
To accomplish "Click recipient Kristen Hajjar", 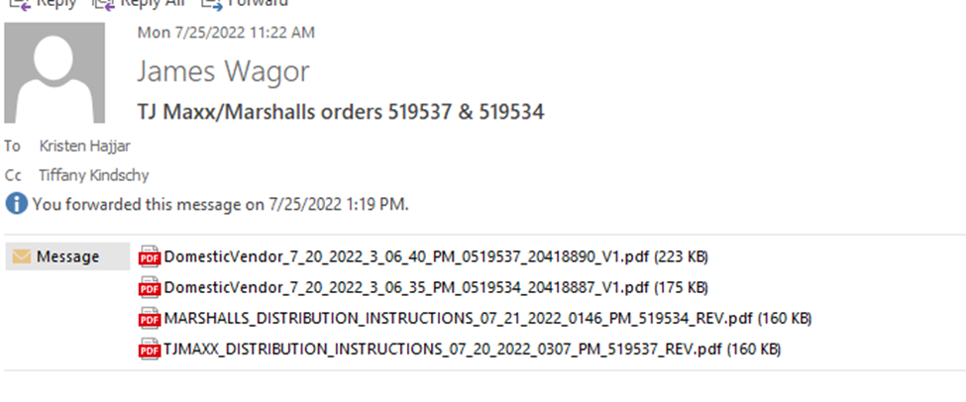I will 85,146.
